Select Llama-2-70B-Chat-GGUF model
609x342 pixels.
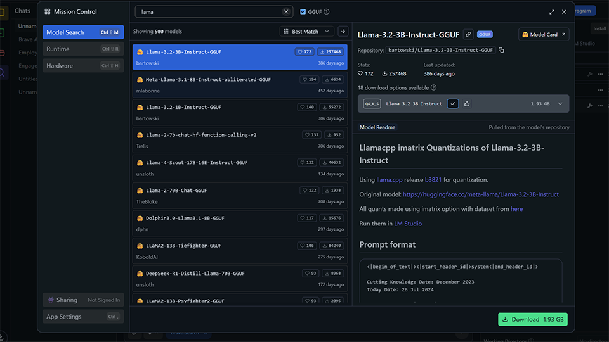(x=240, y=196)
